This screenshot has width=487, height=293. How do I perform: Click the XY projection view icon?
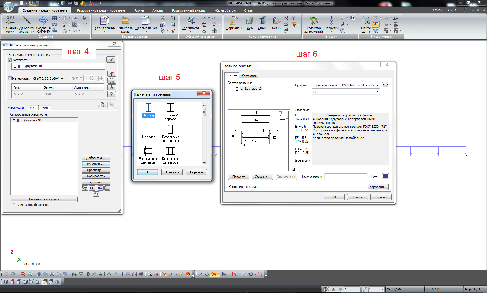[224, 274]
